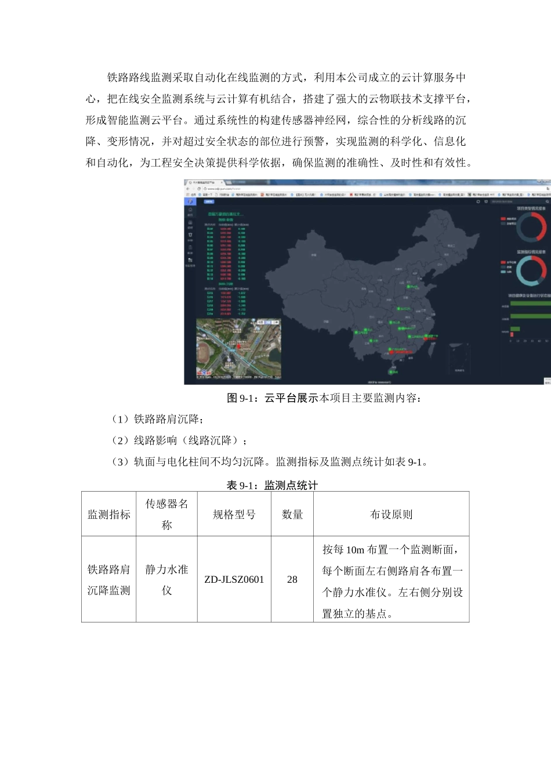Screen dimensions: 551x765
Task: Click the browser back arrow in embedded screenshot
Action: click(188, 189)
